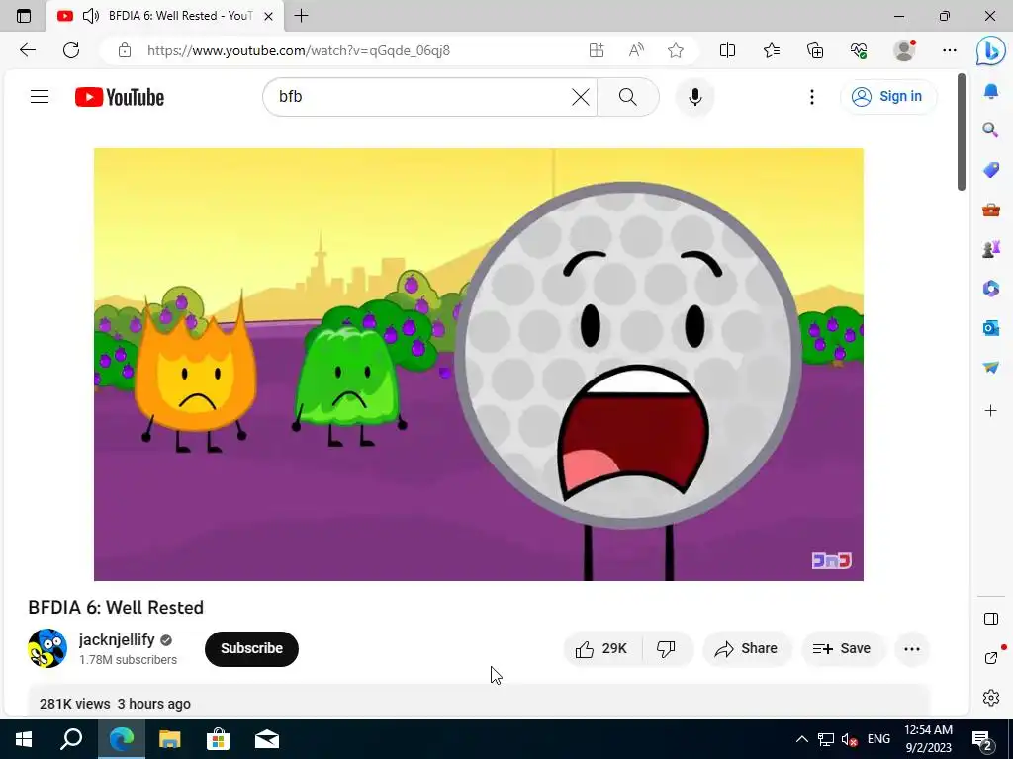Open taskbar Search
Viewport: 1013px width, 759px height.
[71, 739]
